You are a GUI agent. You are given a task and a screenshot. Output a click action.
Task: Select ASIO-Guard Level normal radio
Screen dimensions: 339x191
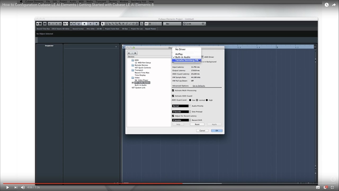197,100
